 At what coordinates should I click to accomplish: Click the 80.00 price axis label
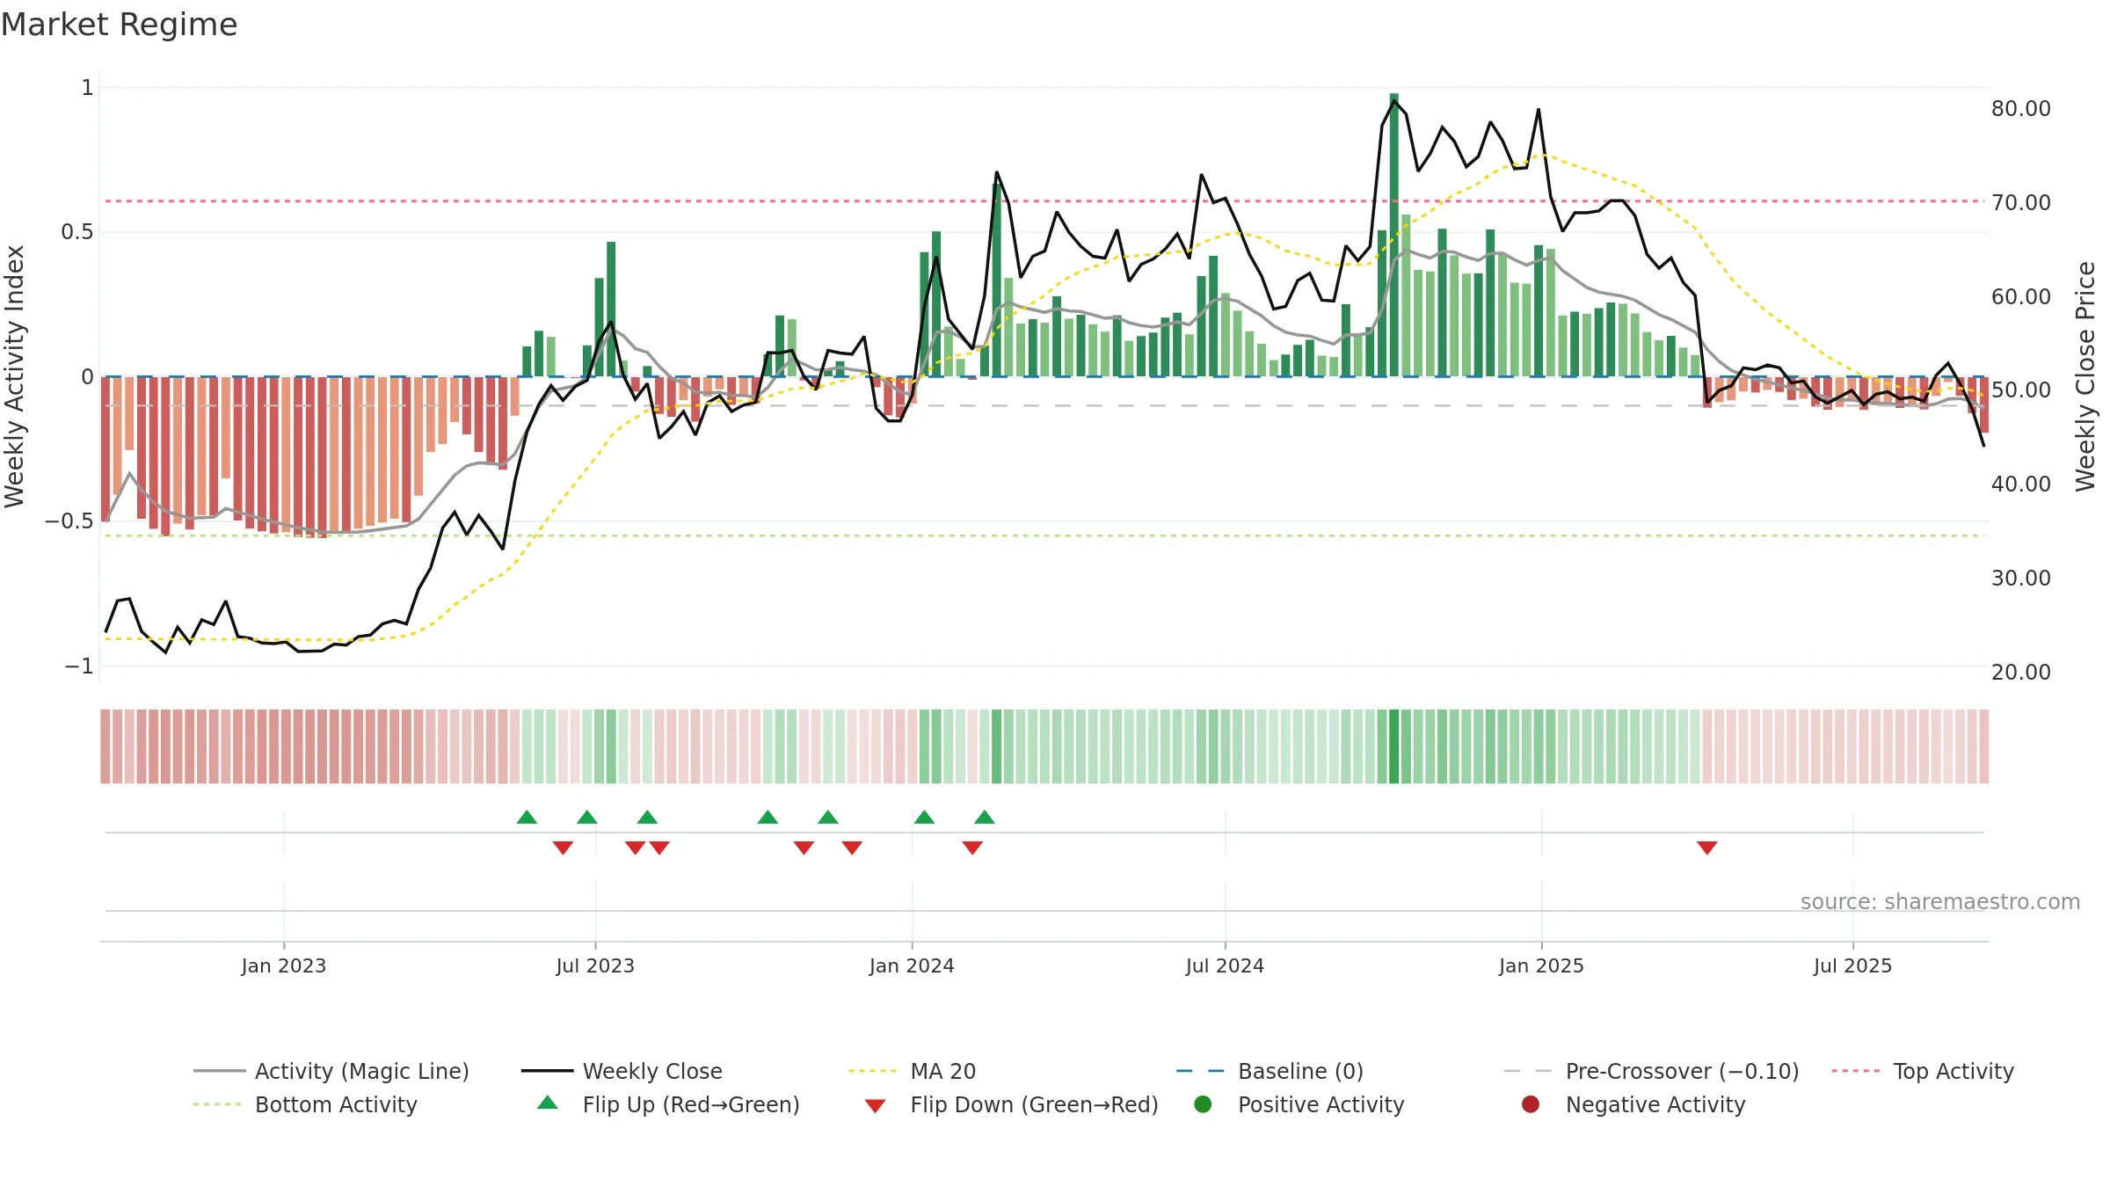coord(2021,108)
